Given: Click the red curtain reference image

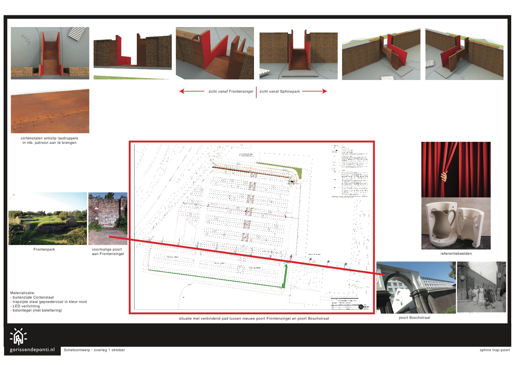Looking at the screenshot, I should [x=456, y=170].
